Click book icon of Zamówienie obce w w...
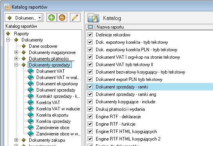This screenshot has height=146, width=213. pos(31,134)
